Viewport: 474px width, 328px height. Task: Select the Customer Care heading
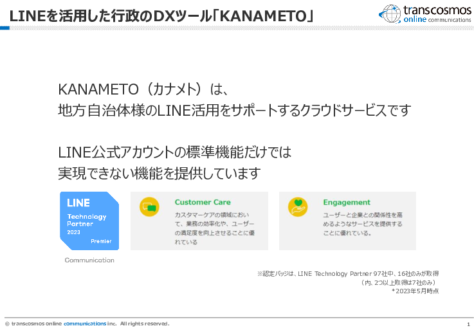point(203,202)
